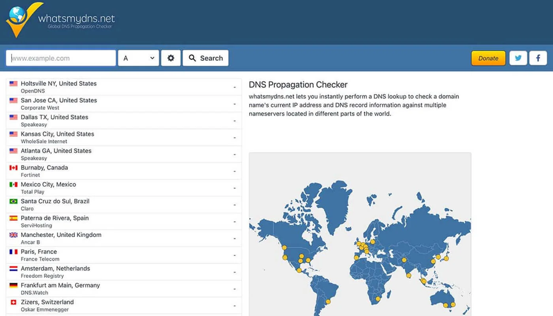Screen dimensions: 553x316
Task: Click the Canada flag next to Burnaby
Action: click(x=13, y=168)
